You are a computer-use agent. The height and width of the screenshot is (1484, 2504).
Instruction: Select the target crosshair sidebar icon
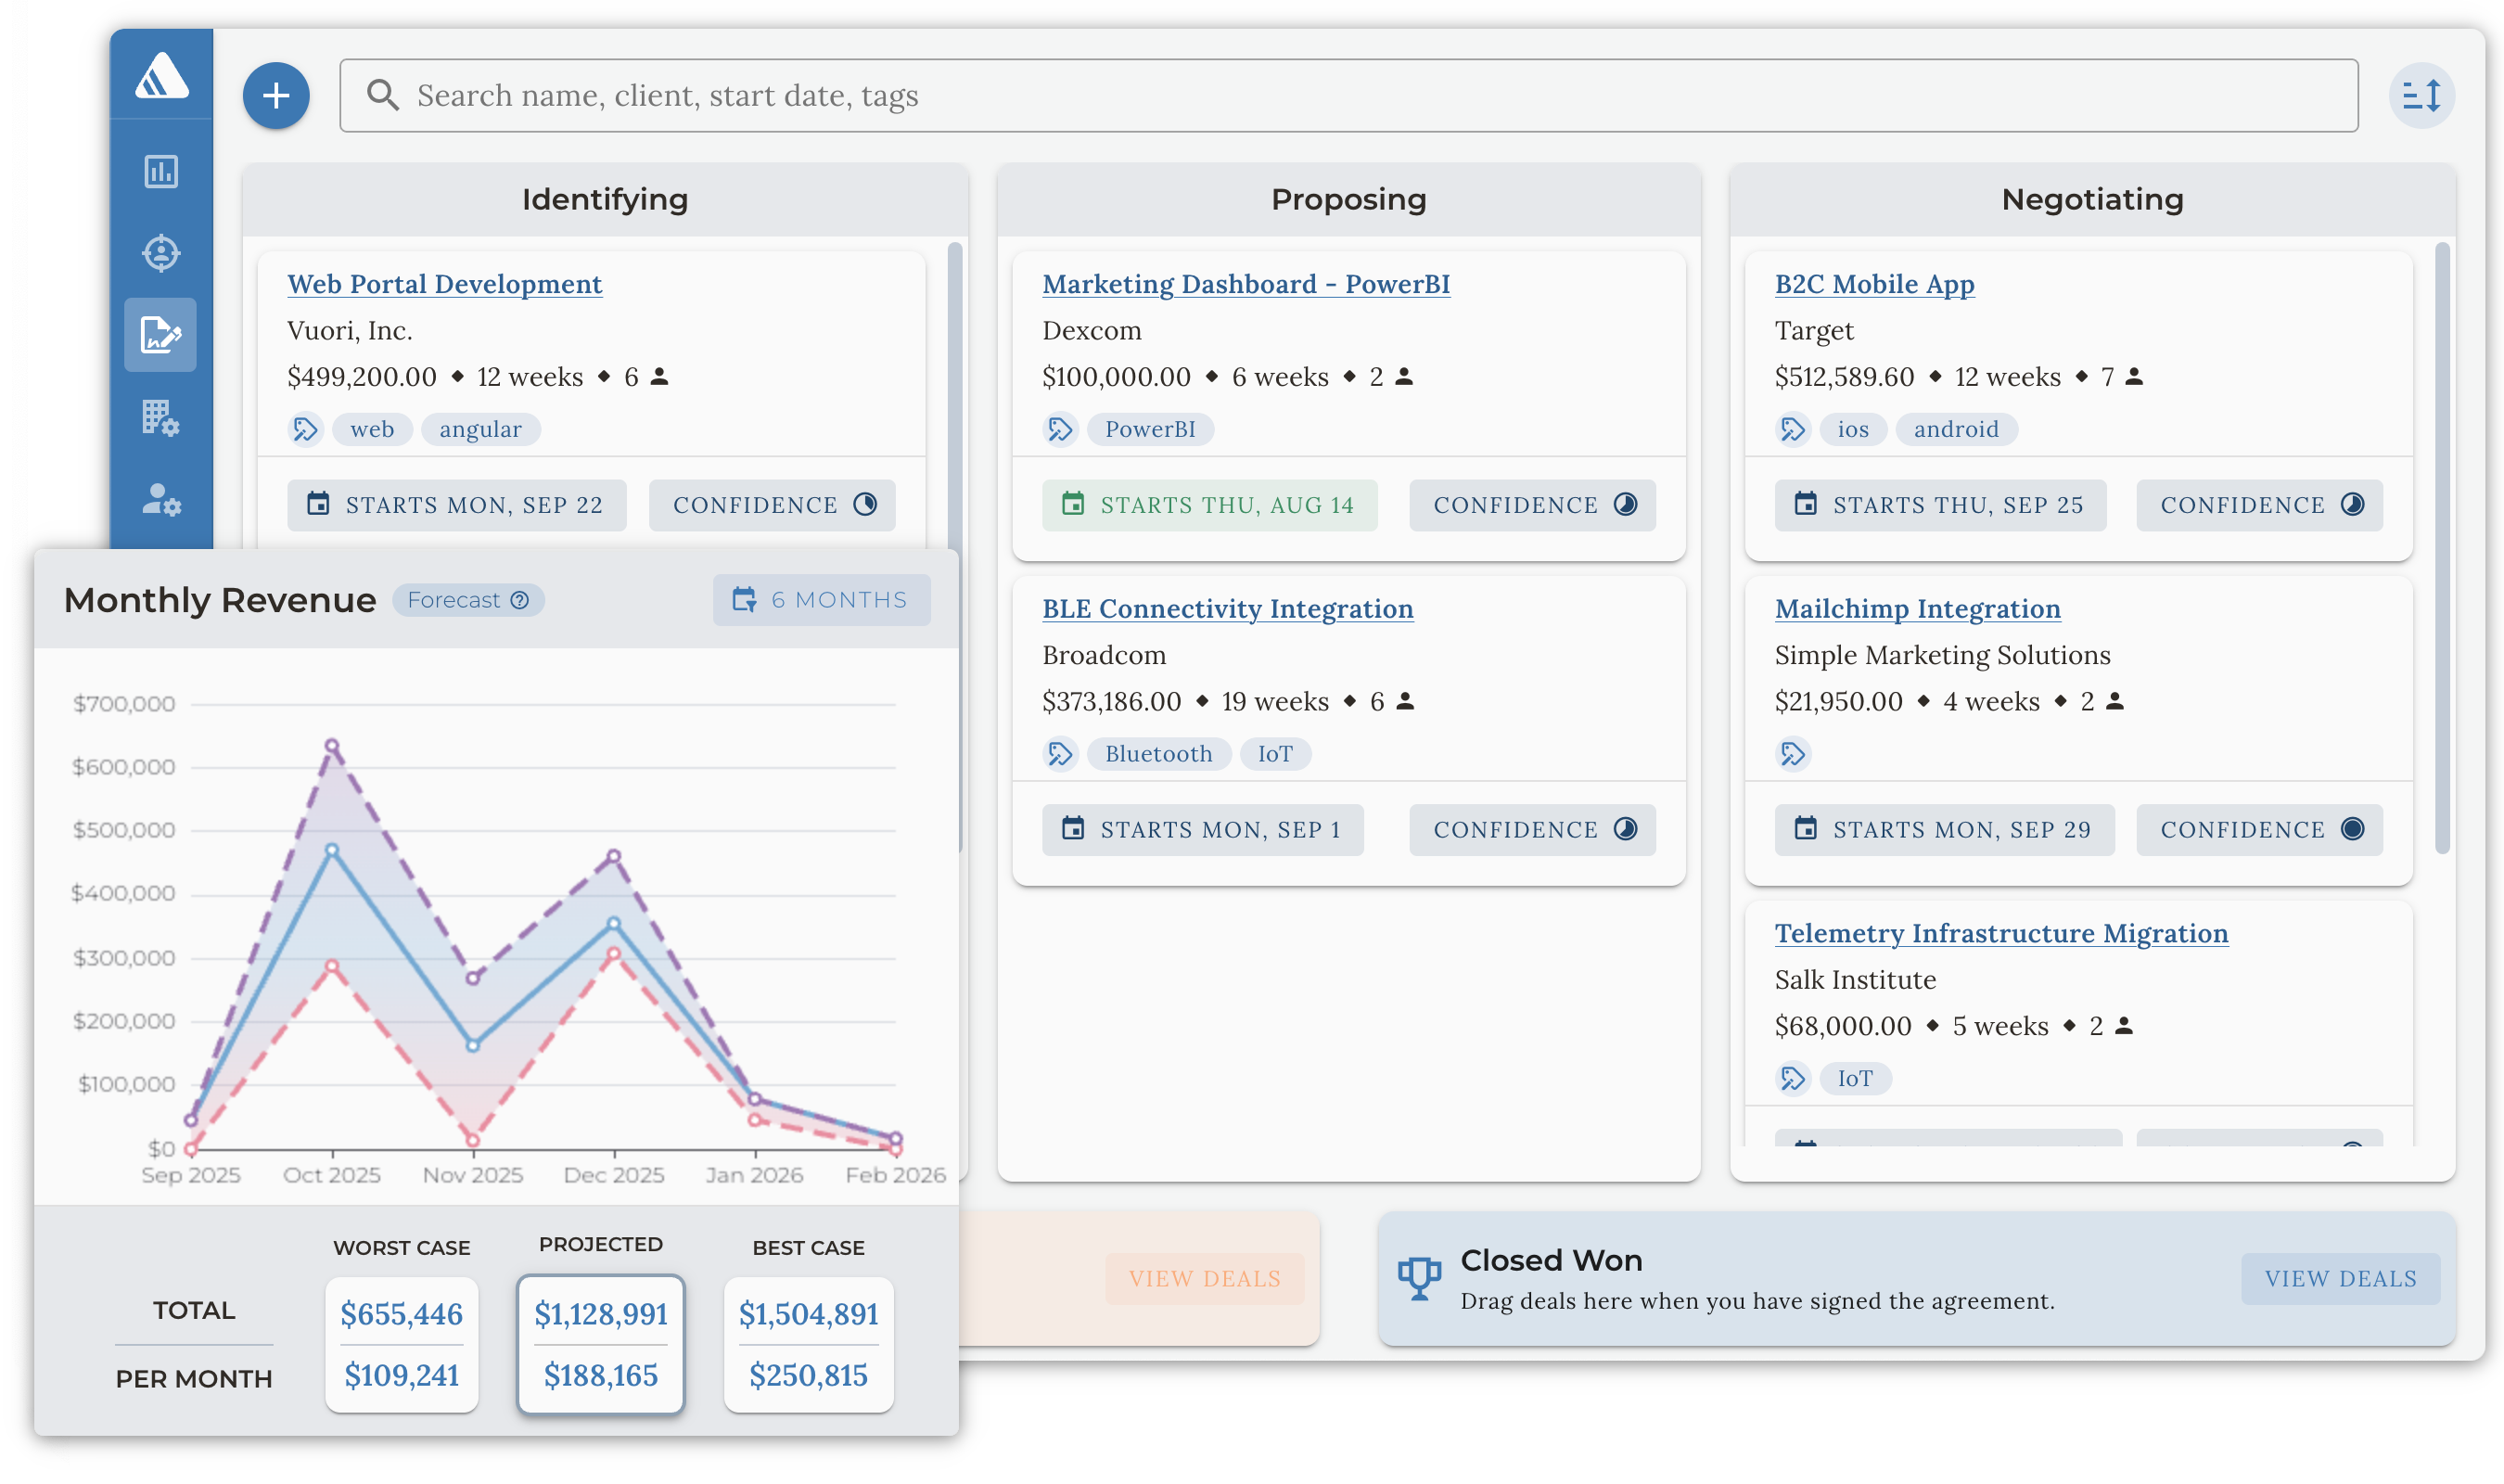tap(161, 253)
